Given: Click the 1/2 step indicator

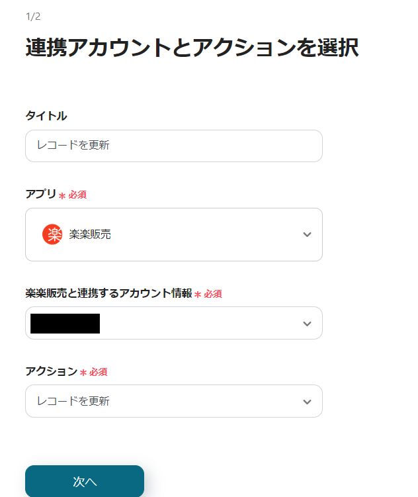Looking at the screenshot, I should (x=33, y=16).
